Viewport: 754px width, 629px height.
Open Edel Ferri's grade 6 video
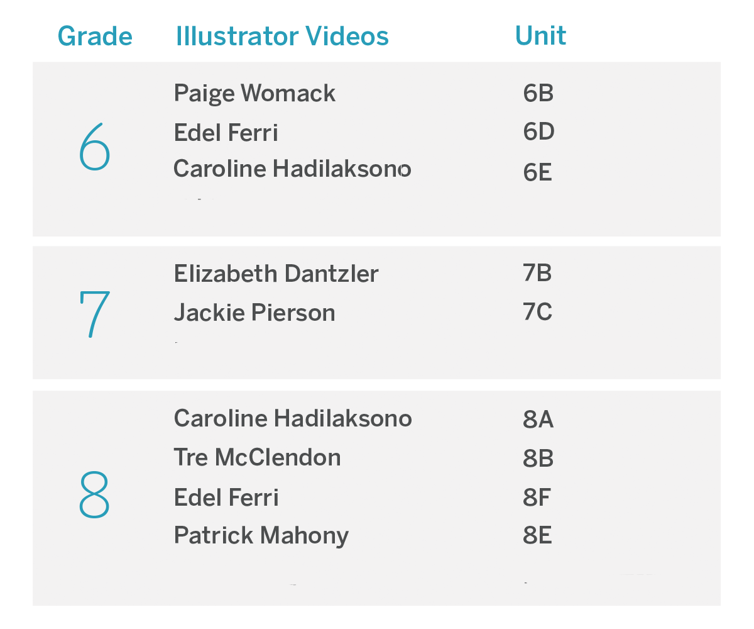pos(226,133)
